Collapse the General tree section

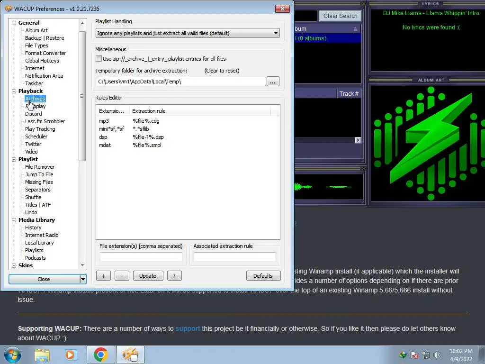coord(14,23)
